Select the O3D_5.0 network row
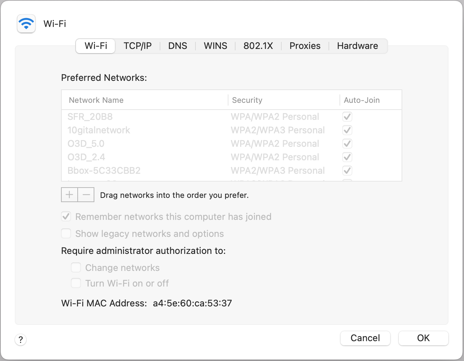Image resolution: width=464 pixels, height=361 pixels. (142, 144)
